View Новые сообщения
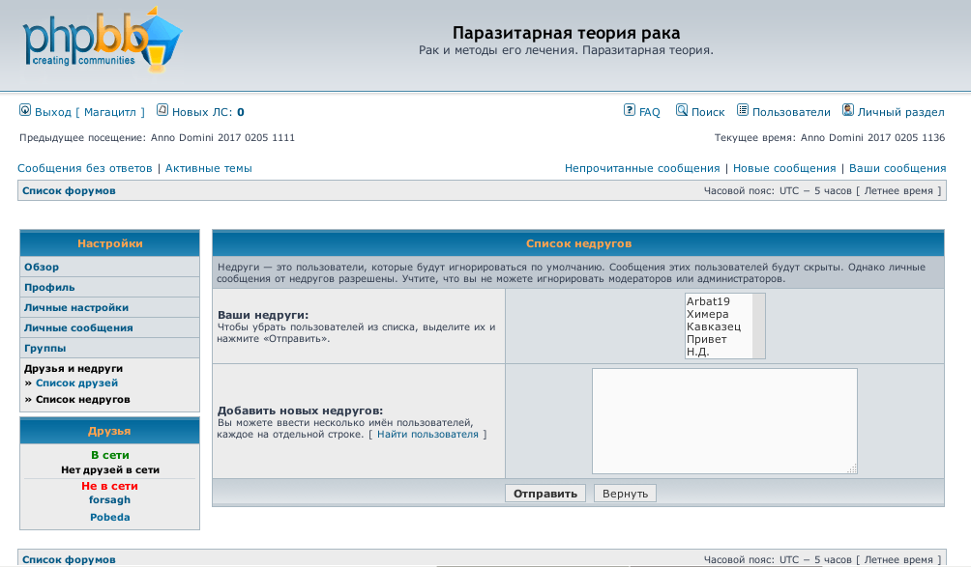Screen dimensions: 971x567 click(x=784, y=168)
